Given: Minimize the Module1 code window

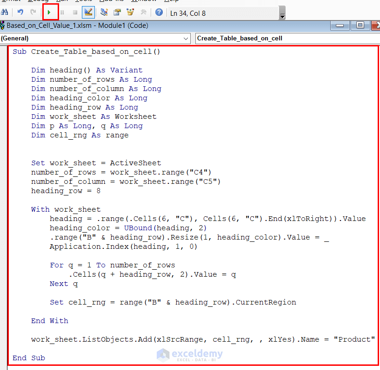Looking at the screenshot, I should [x=340, y=26].
